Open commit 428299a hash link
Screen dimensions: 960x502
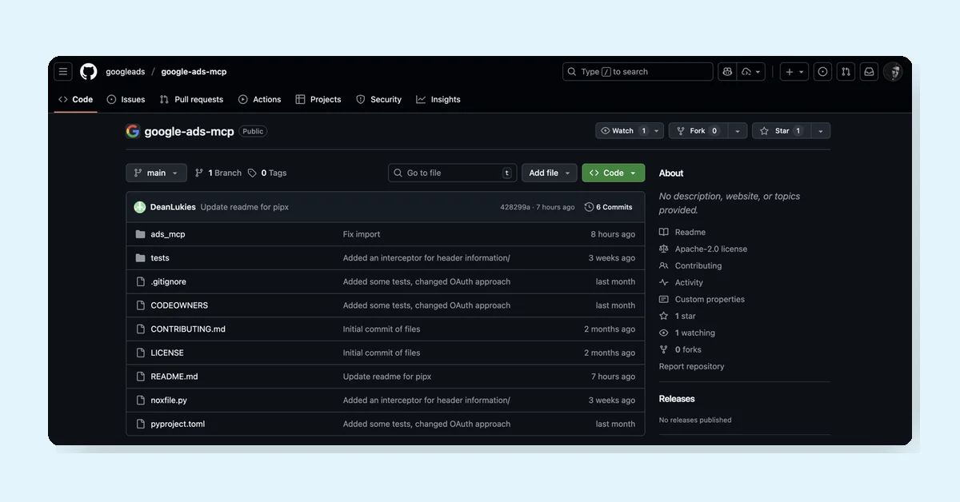tap(515, 207)
